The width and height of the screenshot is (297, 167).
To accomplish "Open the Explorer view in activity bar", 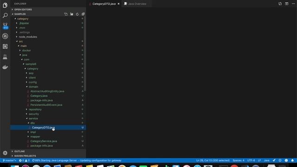I will (x=5, y=5).
